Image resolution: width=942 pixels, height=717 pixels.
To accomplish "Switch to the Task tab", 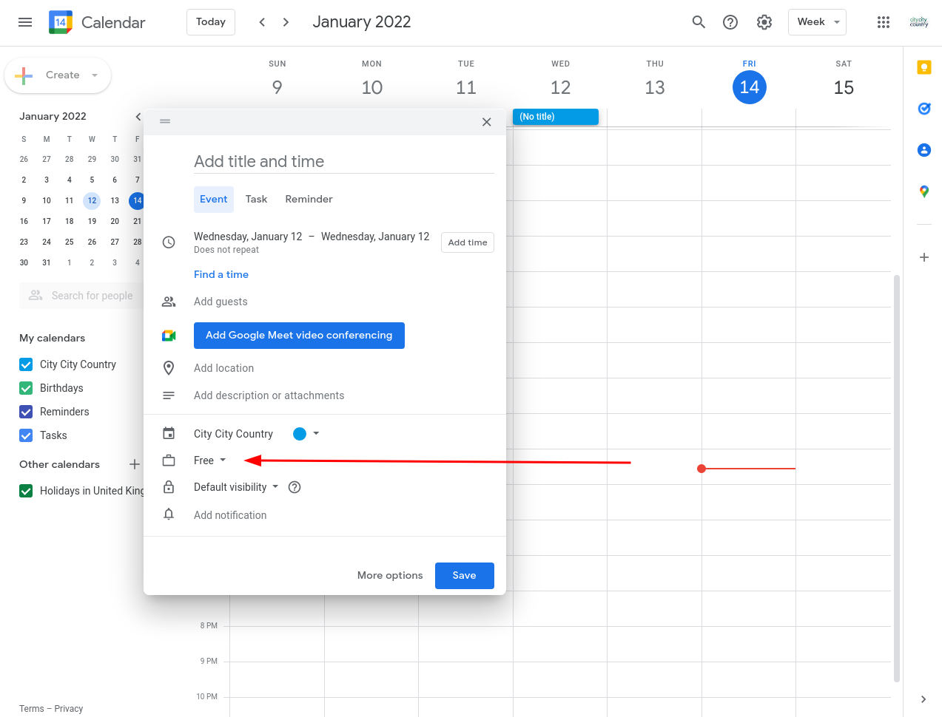I will [256, 200].
